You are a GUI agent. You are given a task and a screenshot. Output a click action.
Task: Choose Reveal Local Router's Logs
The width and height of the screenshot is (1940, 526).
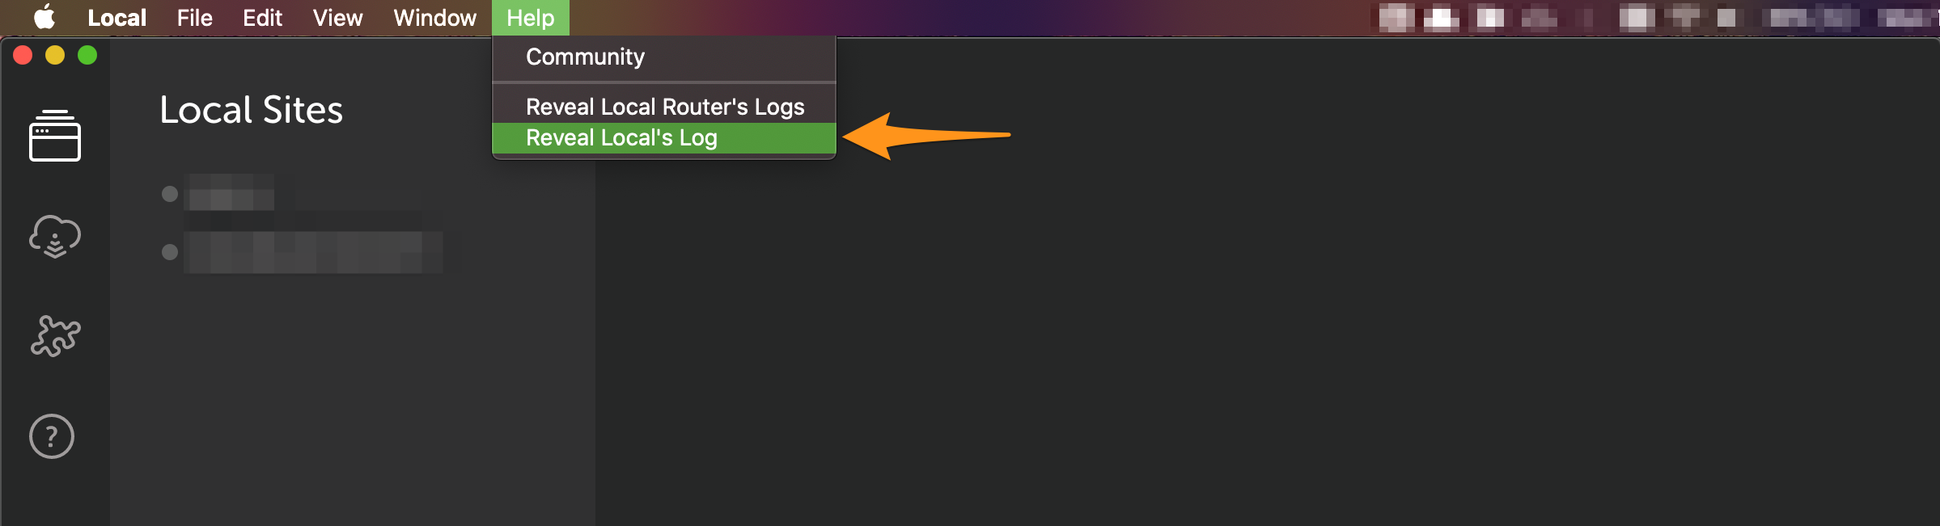coord(663,107)
